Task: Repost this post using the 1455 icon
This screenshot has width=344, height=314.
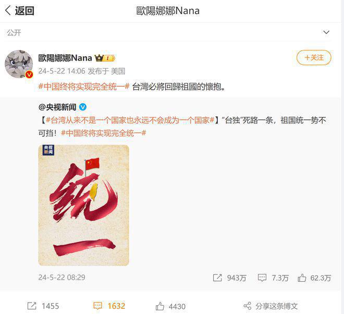Action: 32,306
